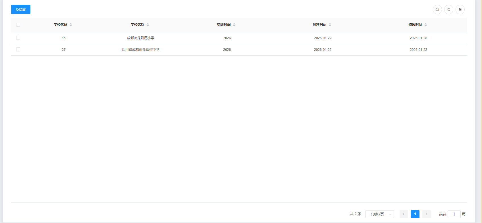Select page 1 in pagination
This screenshot has width=482, height=223.
[x=415, y=214]
